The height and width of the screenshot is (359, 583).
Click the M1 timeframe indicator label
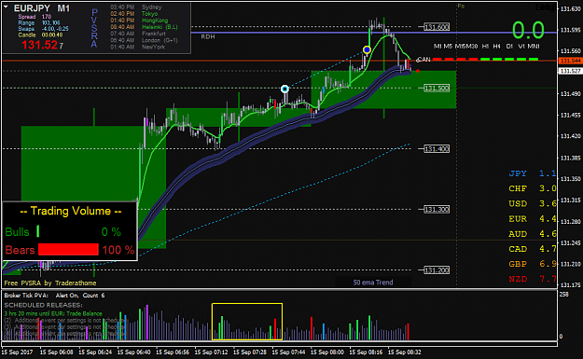point(437,46)
